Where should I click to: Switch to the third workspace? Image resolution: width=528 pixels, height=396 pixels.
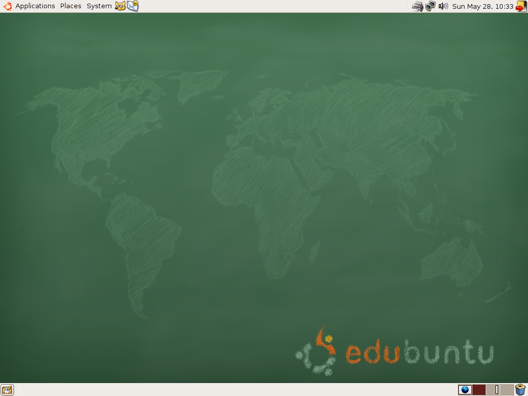pos(493,390)
